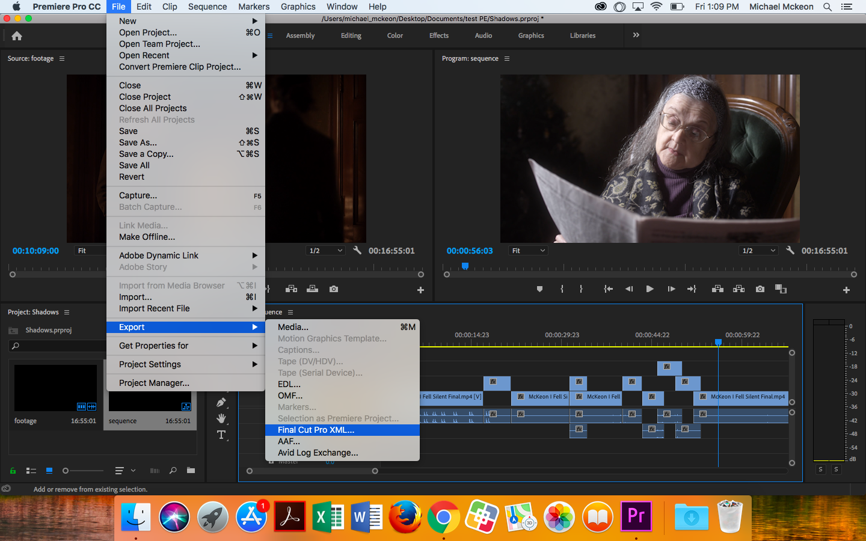Click the Add Marker button in Program monitor
Image resolution: width=866 pixels, height=541 pixels.
[539, 289]
